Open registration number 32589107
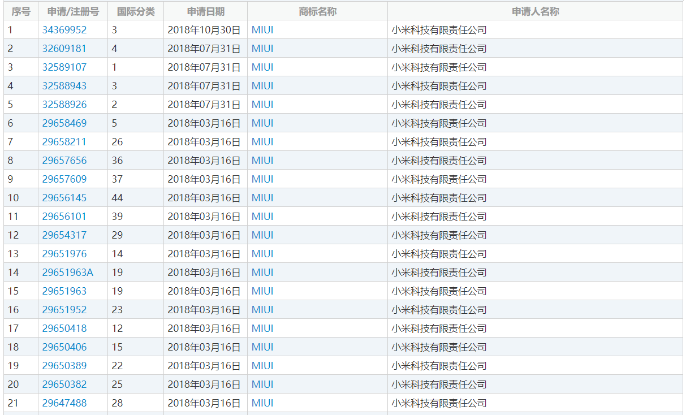This screenshot has height=415, width=686. pos(64,67)
